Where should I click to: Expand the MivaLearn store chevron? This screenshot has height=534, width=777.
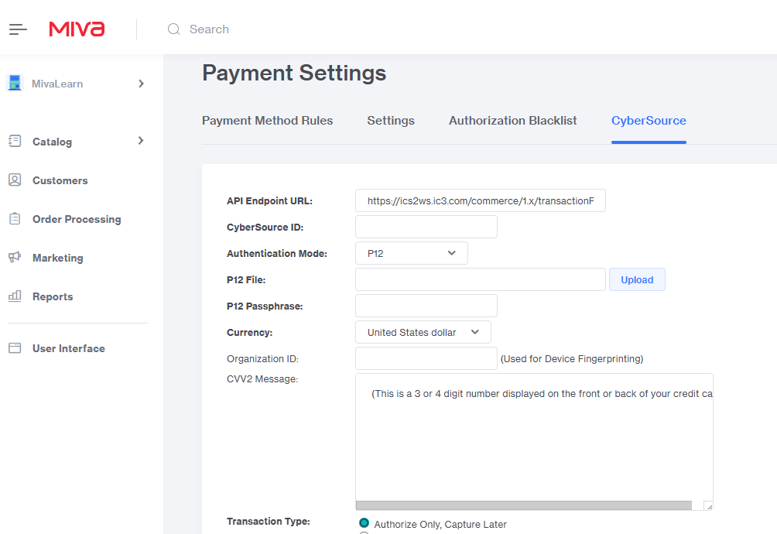click(141, 84)
